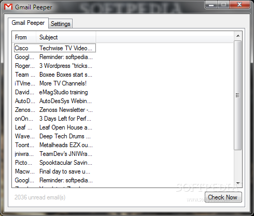Select the first Googl... Reminder: softpedia email
Screen dimensions: 254x216
pos(55,57)
